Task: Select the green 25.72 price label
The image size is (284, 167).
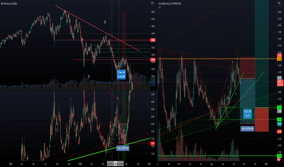Action: click(x=279, y=107)
